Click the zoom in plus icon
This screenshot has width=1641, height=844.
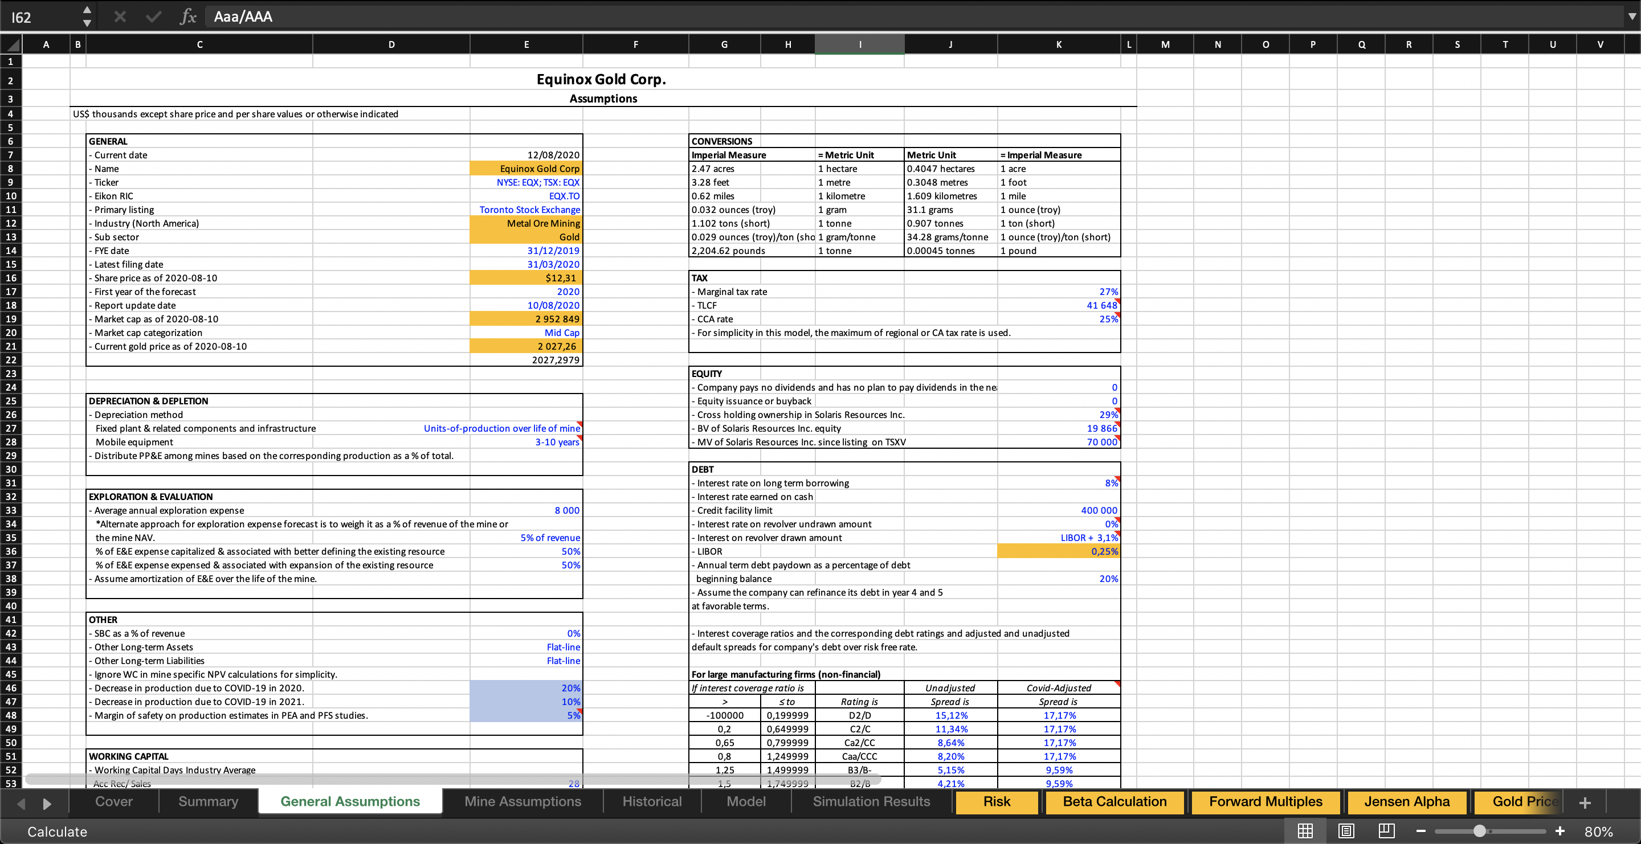click(x=1560, y=831)
